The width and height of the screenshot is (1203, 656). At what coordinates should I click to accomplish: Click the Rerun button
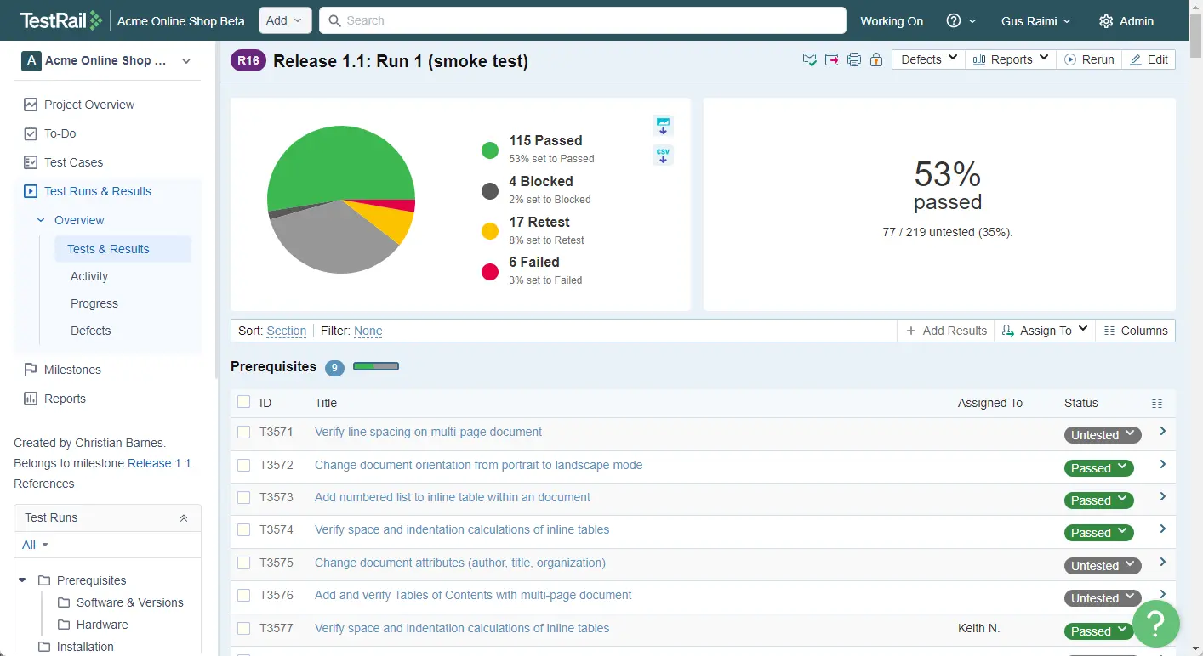[1089, 59]
